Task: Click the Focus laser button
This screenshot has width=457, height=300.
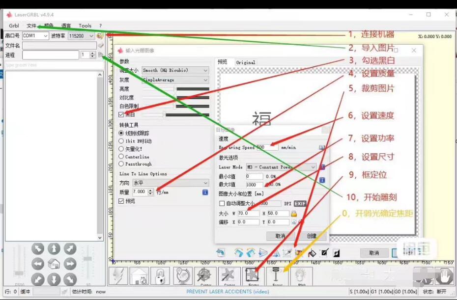Action: 277,276
